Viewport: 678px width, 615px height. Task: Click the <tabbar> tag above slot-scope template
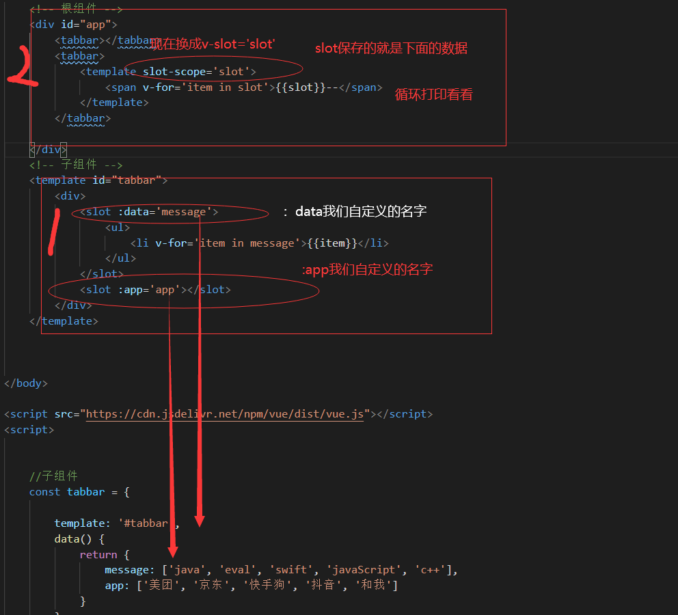[x=80, y=56]
